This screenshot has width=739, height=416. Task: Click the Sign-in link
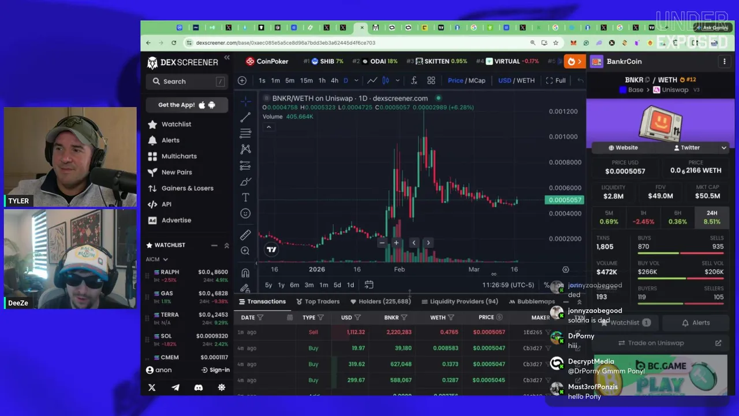pos(215,370)
